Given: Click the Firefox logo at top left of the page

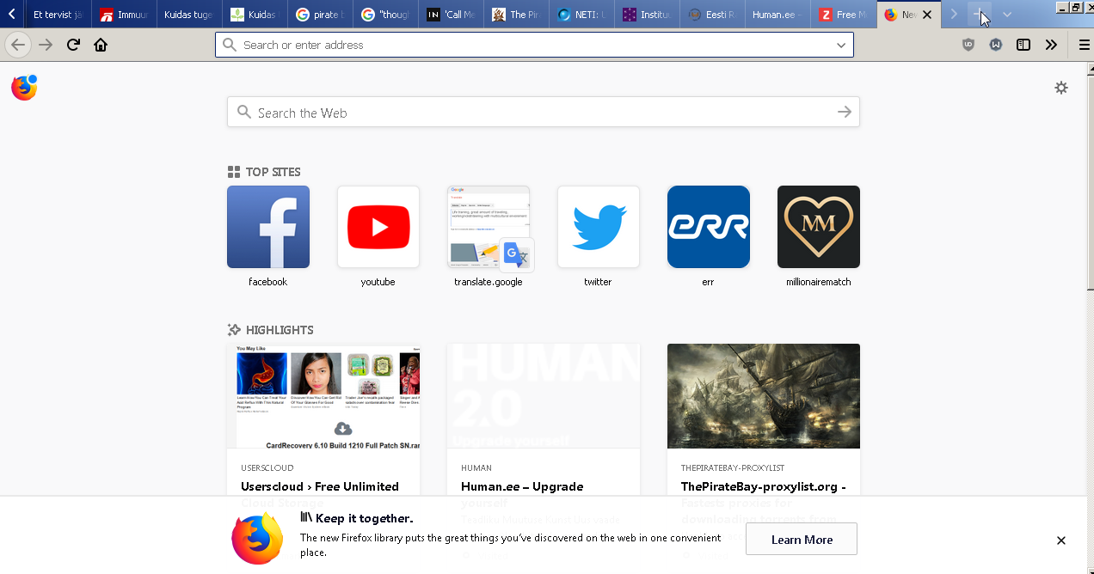Looking at the screenshot, I should pyautogui.click(x=24, y=88).
